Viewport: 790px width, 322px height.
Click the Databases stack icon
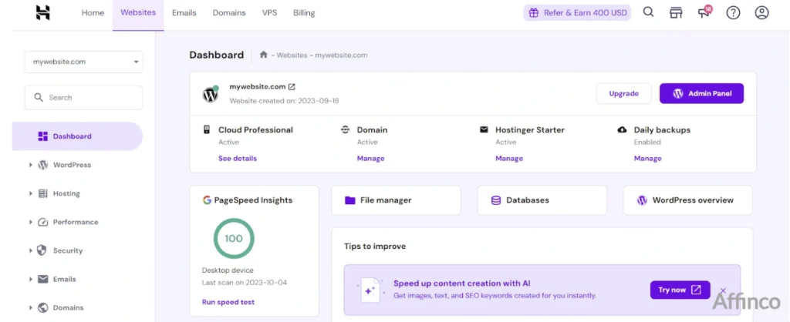pos(496,200)
